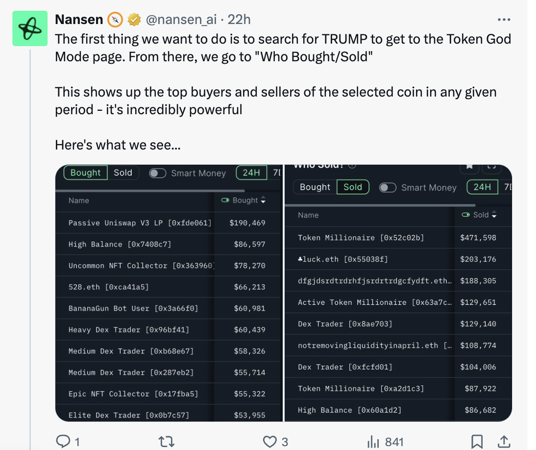Click the left panel horizontal scrollbar

pyautogui.click(x=150, y=191)
